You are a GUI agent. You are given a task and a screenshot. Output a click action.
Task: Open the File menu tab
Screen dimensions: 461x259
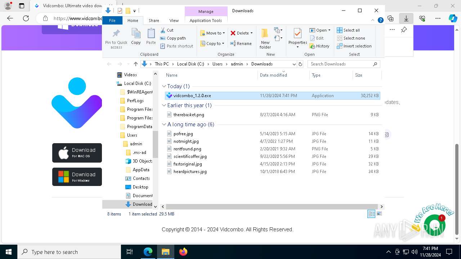coord(112,21)
